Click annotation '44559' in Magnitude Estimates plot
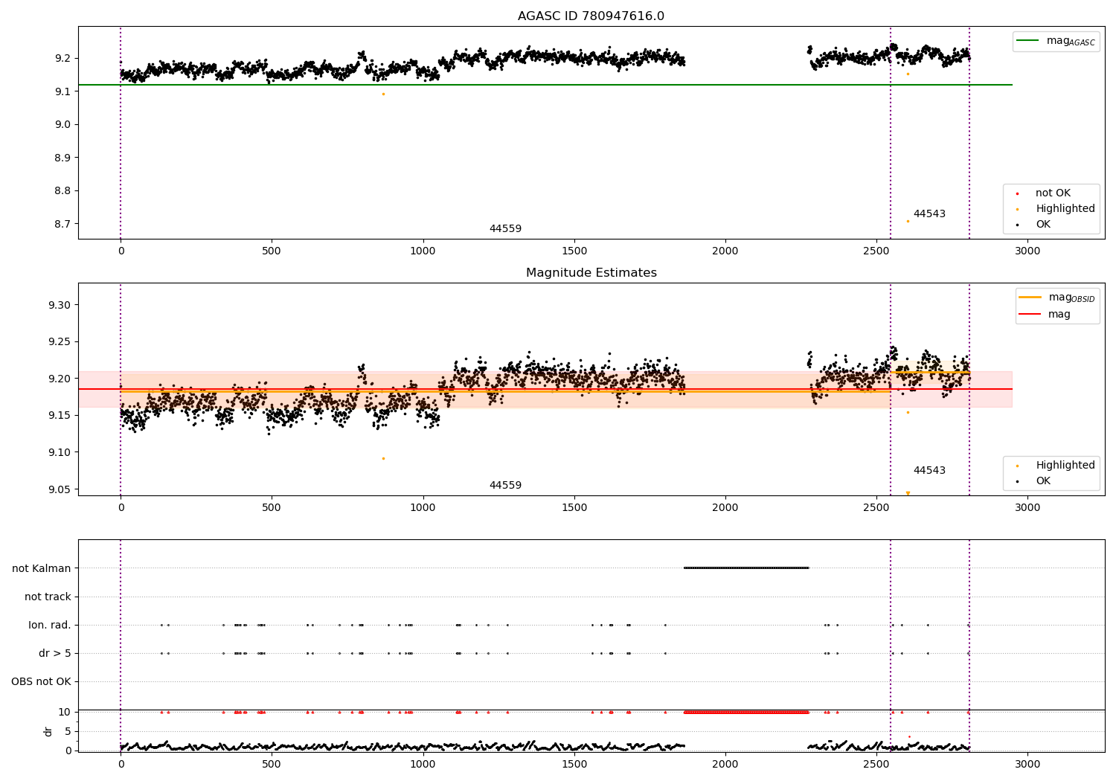Screen dimensions: 1116x781 (505, 486)
